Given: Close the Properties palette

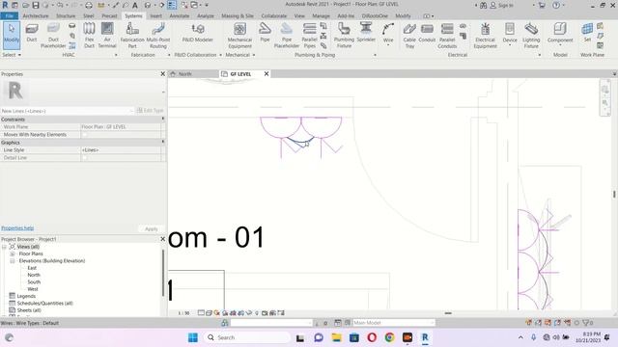Looking at the screenshot, I should tap(163, 74).
